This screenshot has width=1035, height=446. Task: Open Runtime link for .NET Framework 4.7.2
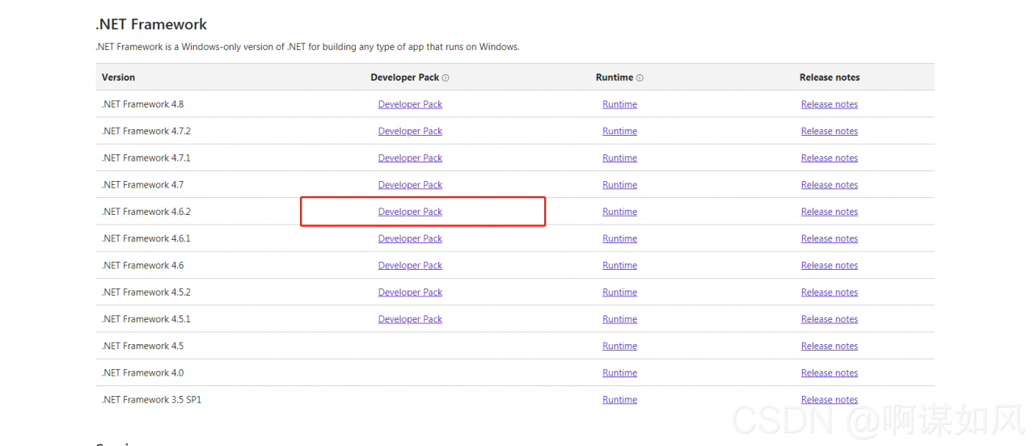point(619,131)
